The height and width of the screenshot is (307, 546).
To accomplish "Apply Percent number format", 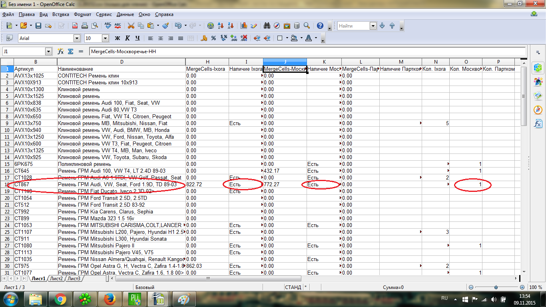I will [x=214, y=38].
